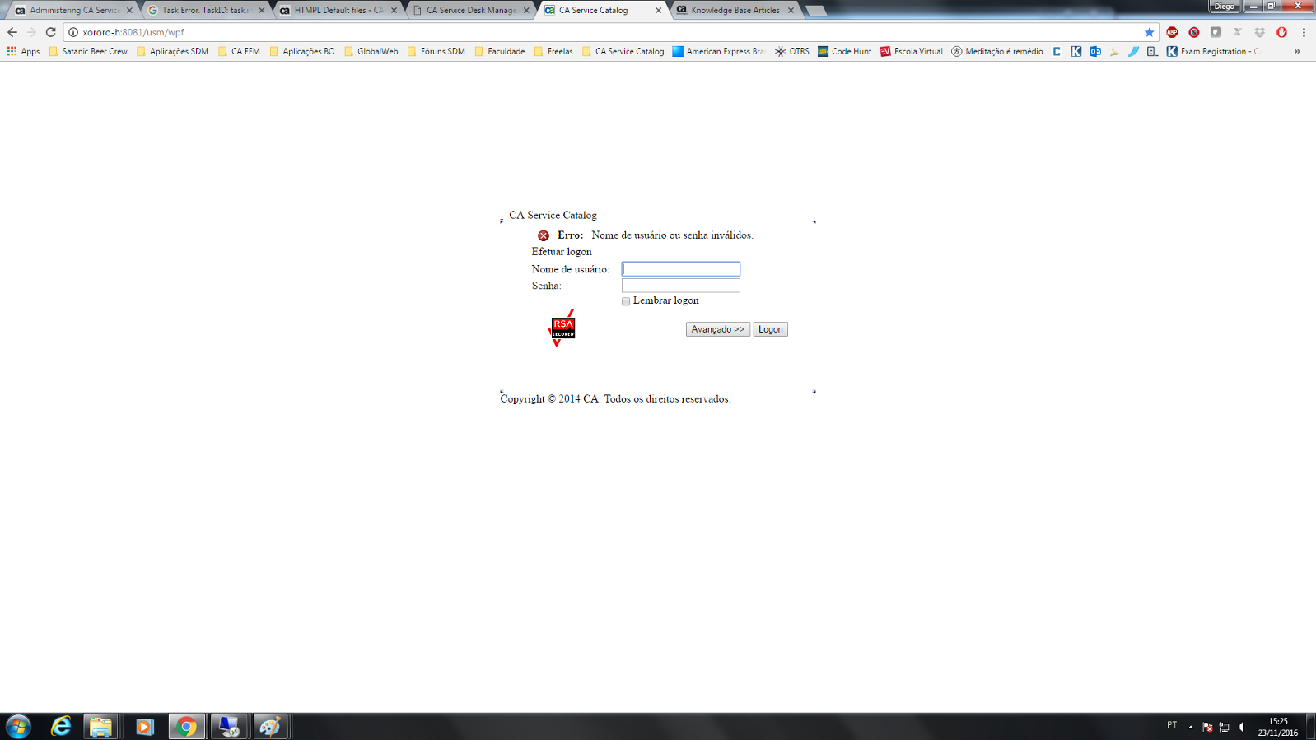
Task: Open Aplicações SDM bookmark folder
Action: click(x=172, y=51)
